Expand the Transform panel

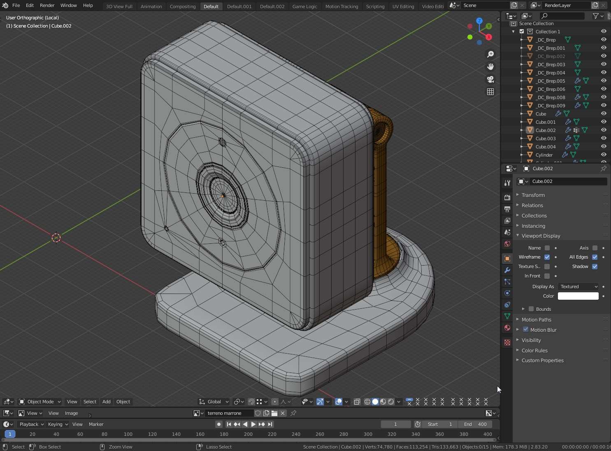click(x=533, y=195)
